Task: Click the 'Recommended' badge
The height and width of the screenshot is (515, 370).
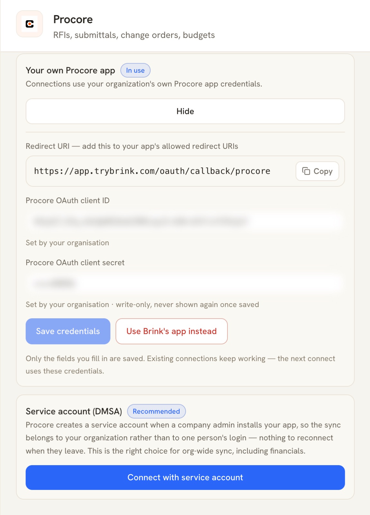Action: tap(156, 411)
